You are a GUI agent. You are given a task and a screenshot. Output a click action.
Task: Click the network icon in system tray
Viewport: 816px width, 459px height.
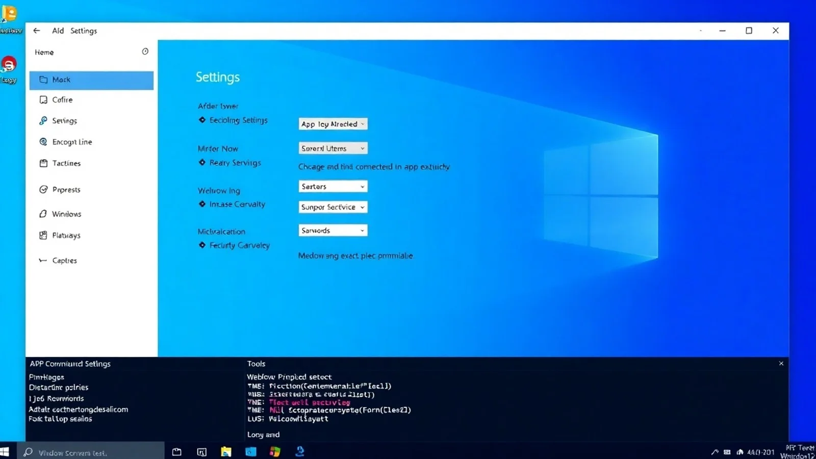(739, 452)
